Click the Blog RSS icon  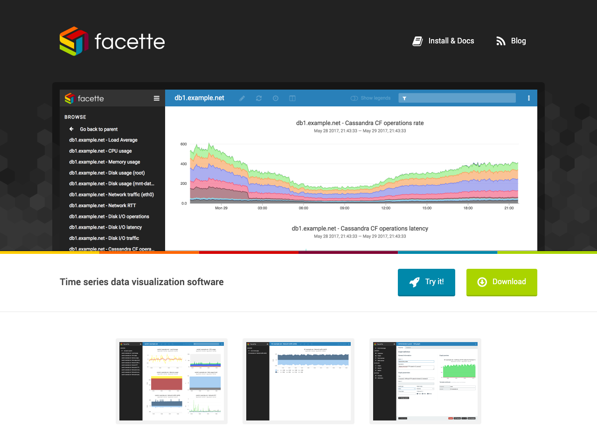[500, 41]
